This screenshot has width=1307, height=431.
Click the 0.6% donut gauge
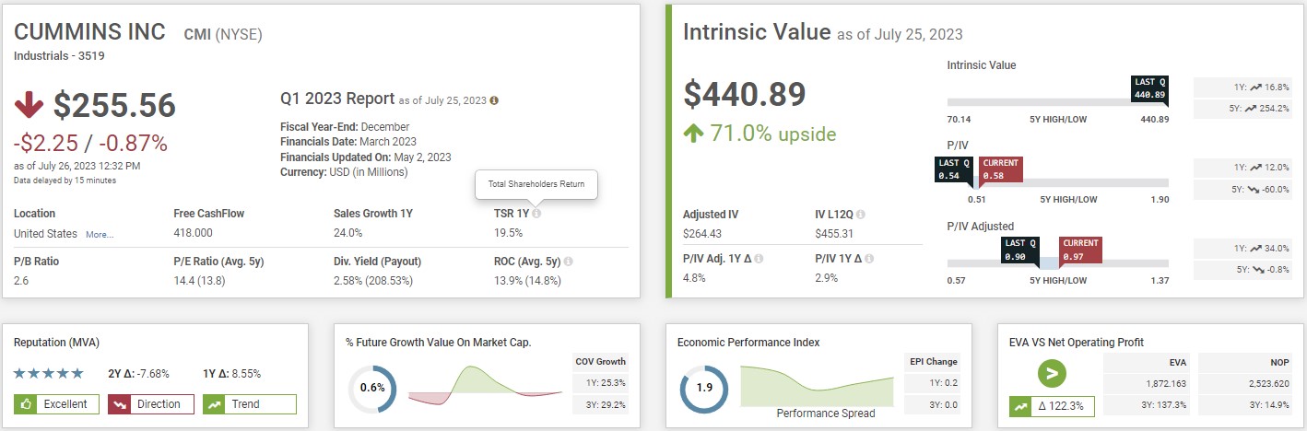click(x=372, y=388)
